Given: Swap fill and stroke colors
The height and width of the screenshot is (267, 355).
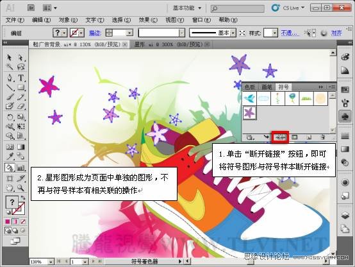Looking at the screenshot, I should pyautogui.click(x=23, y=198).
